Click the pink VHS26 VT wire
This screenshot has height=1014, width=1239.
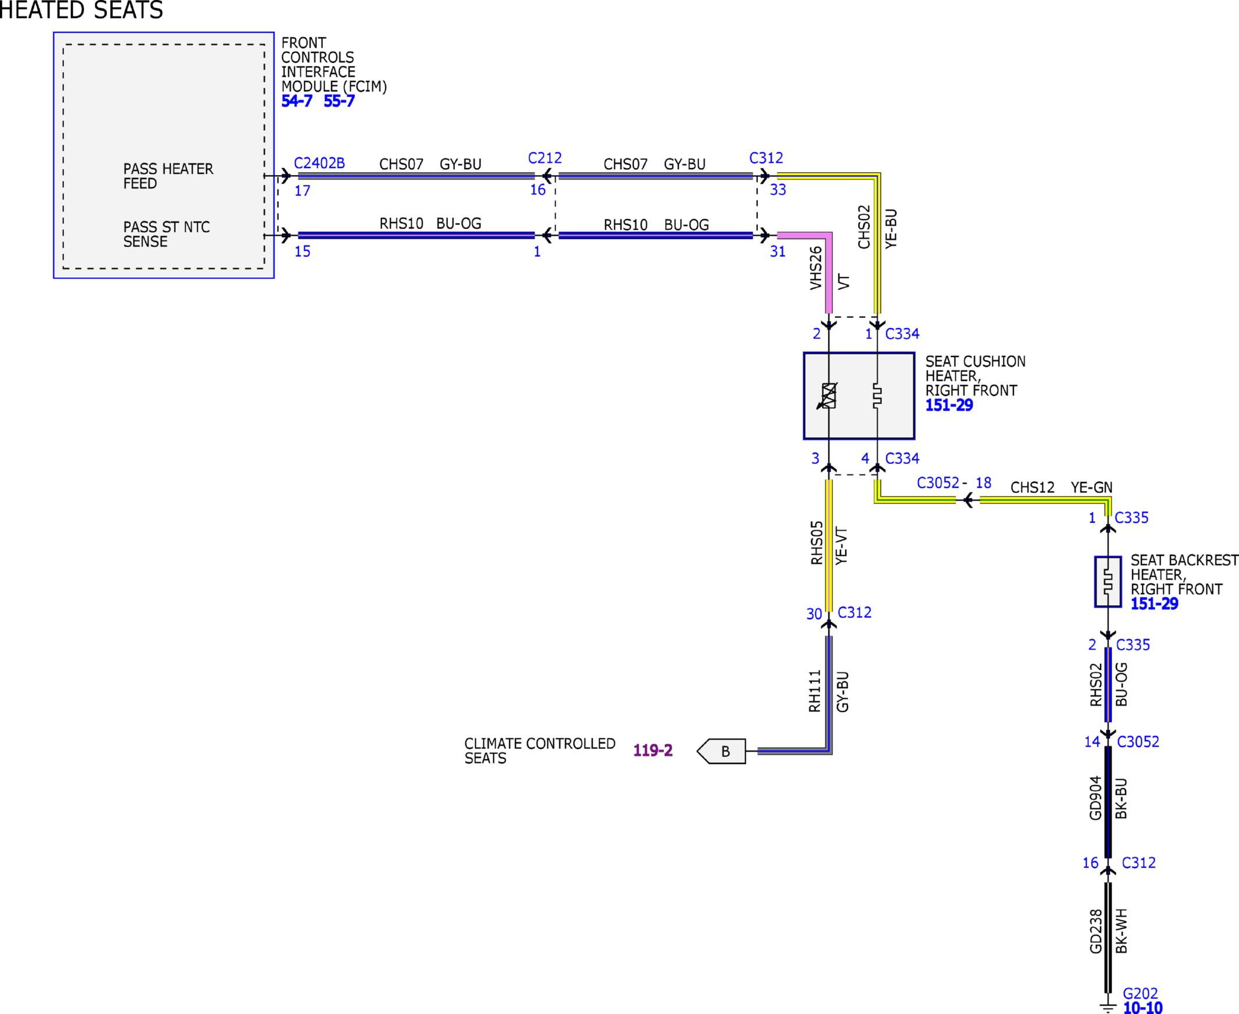click(x=828, y=272)
